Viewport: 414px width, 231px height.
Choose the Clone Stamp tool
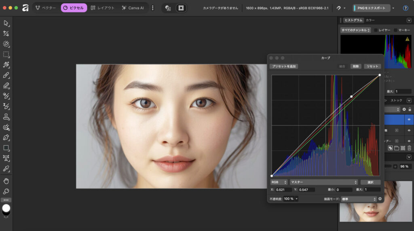point(6,117)
